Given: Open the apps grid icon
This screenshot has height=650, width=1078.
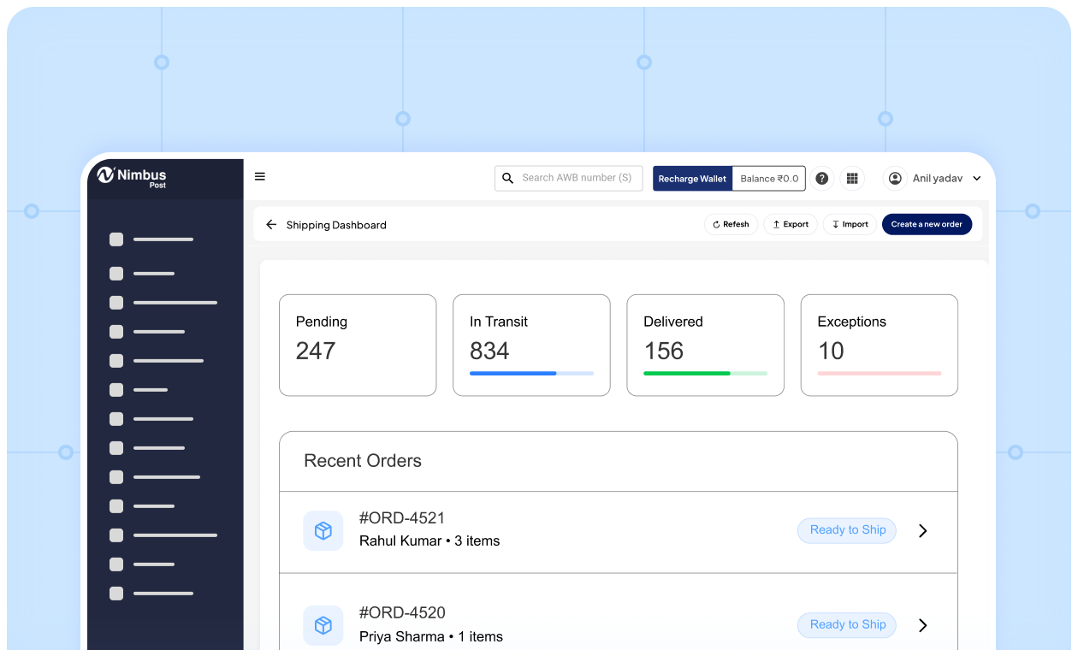Looking at the screenshot, I should [852, 178].
